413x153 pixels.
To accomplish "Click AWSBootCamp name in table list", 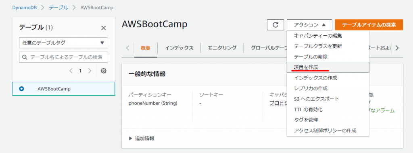I will [x=54, y=89].
